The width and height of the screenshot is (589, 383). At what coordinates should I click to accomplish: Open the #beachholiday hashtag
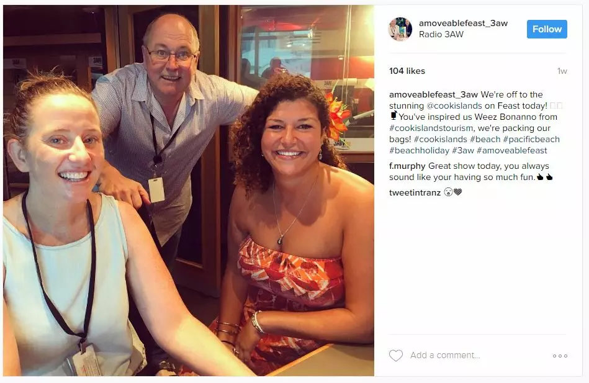tap(419, 150)
